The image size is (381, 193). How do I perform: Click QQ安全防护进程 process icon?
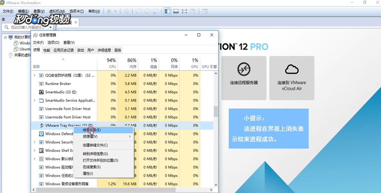tap(41, 75)
